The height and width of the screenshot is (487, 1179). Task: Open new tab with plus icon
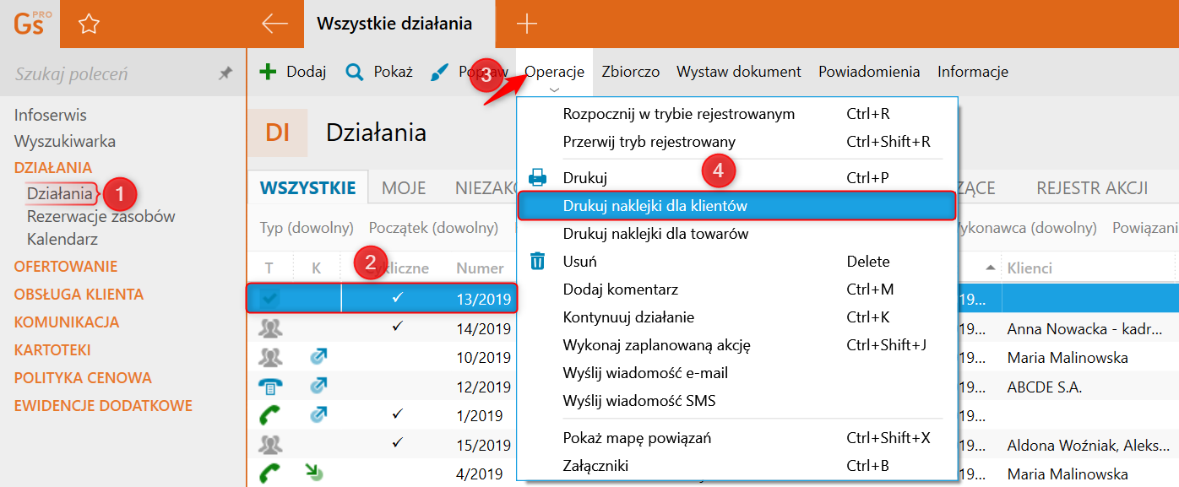point(526,24)
